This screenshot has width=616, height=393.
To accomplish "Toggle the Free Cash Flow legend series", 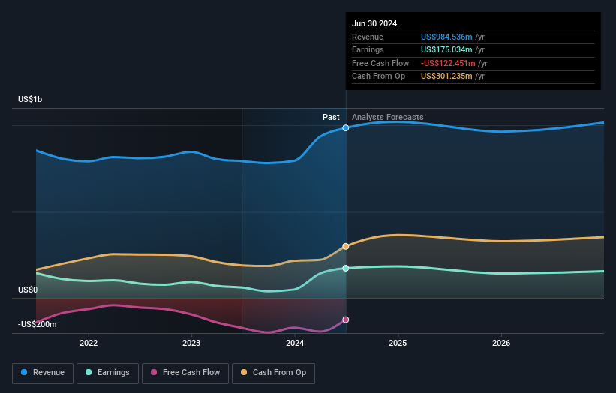I will click(185, 373).
